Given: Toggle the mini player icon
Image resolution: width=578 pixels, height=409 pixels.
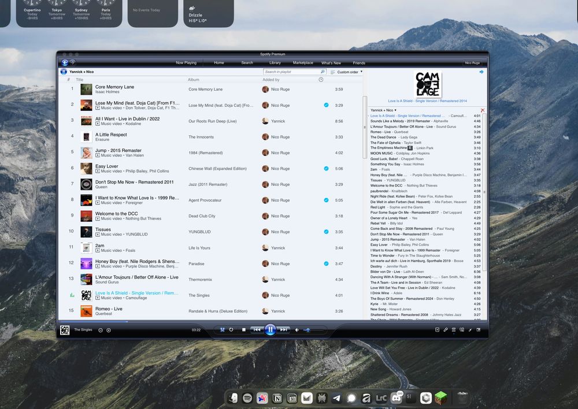Looking at the screenshot, I should 470,330.
